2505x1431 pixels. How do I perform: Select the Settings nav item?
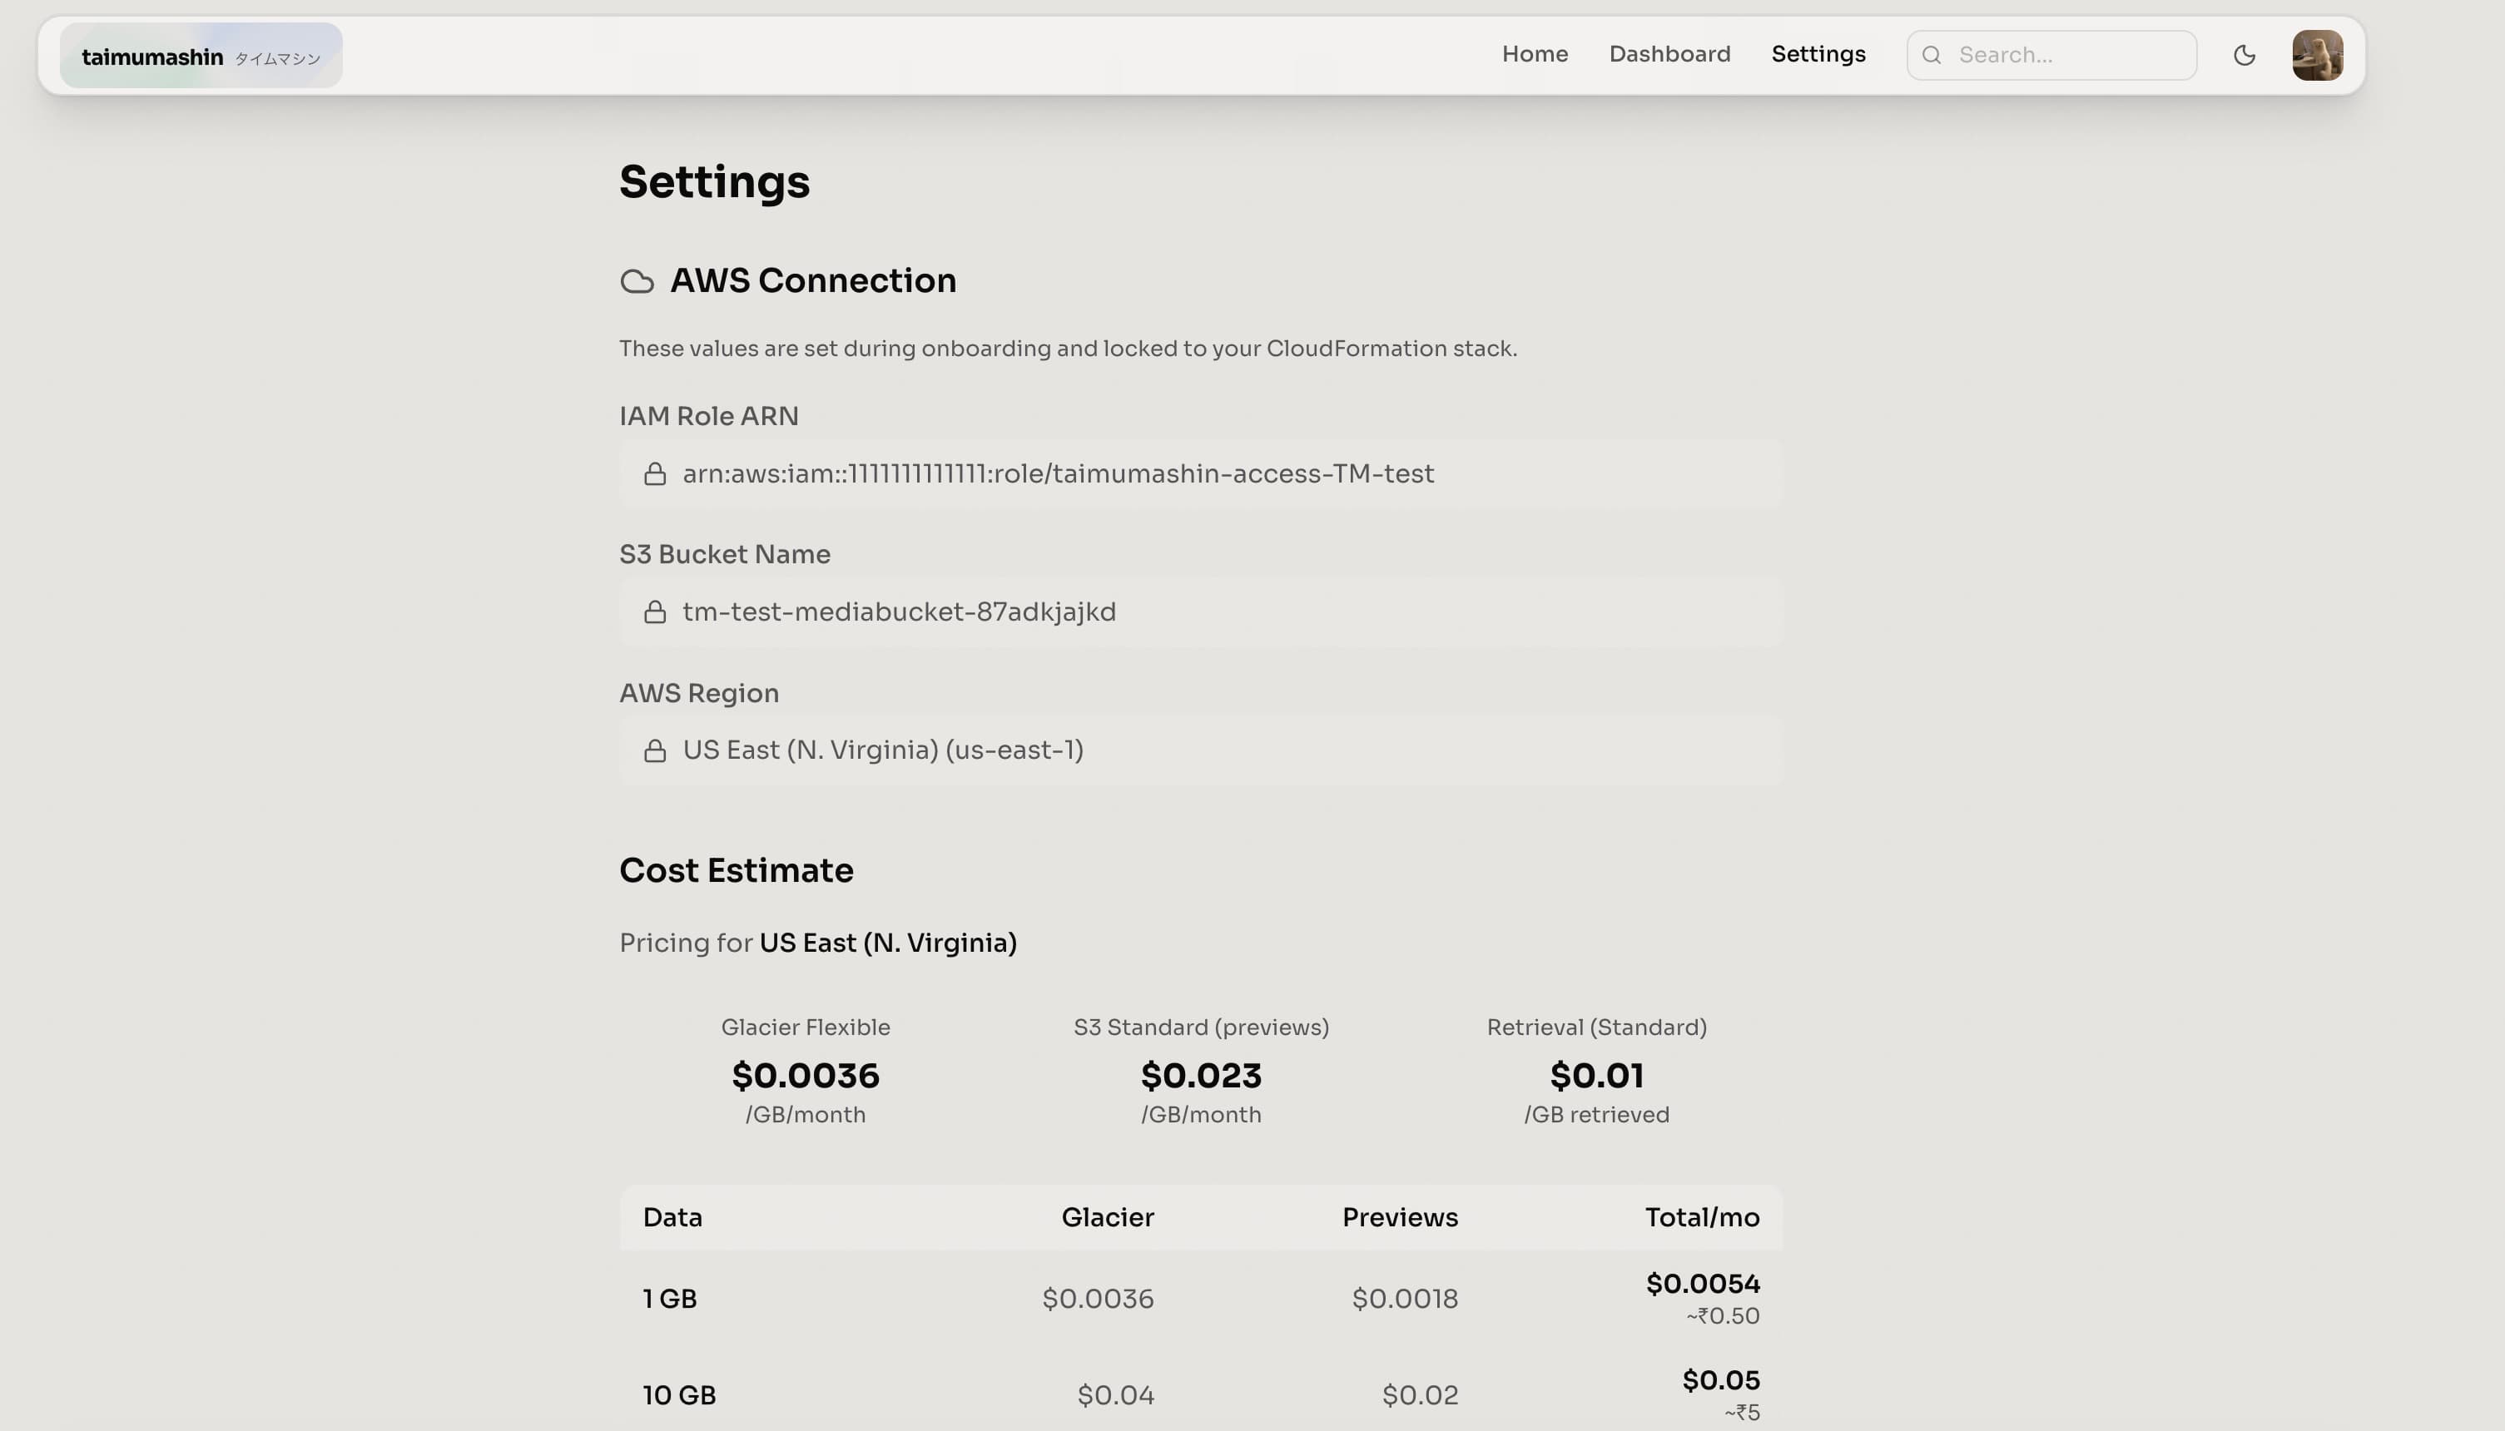point(1818,54)
